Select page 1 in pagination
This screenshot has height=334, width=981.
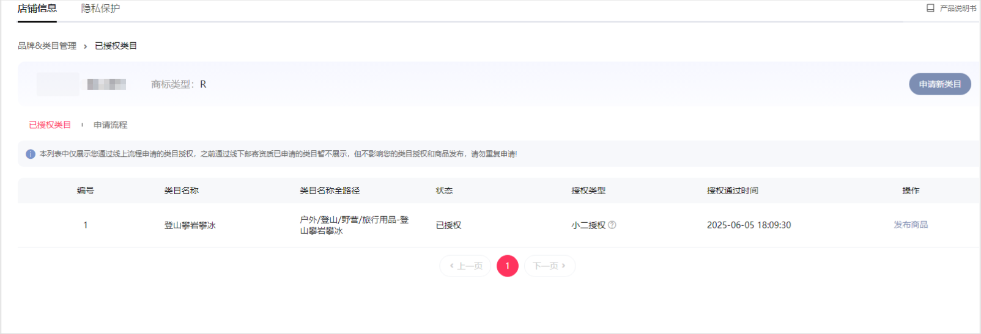point(507,266)
